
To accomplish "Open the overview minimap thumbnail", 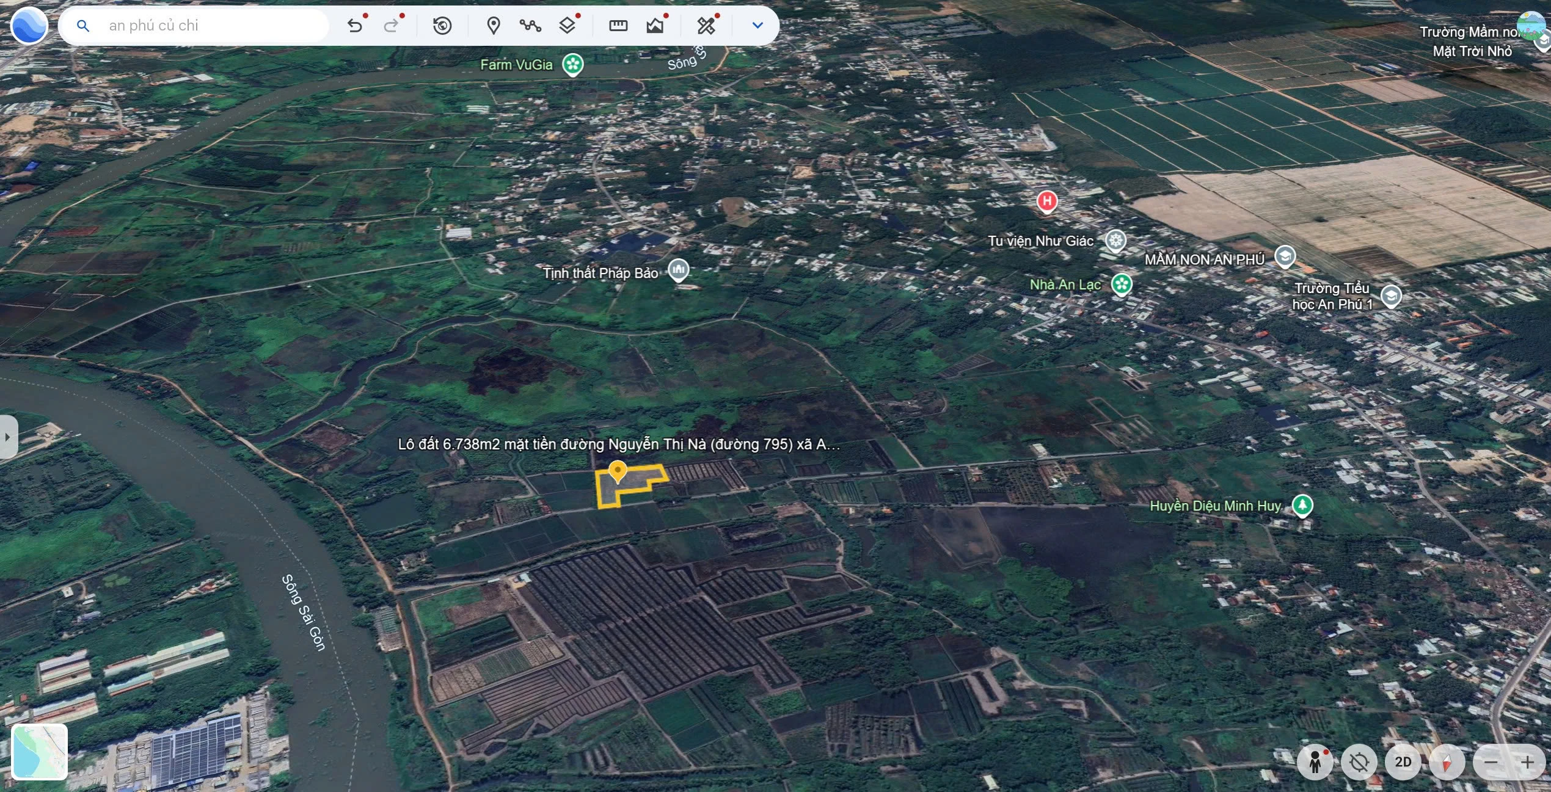I will 40,752.
